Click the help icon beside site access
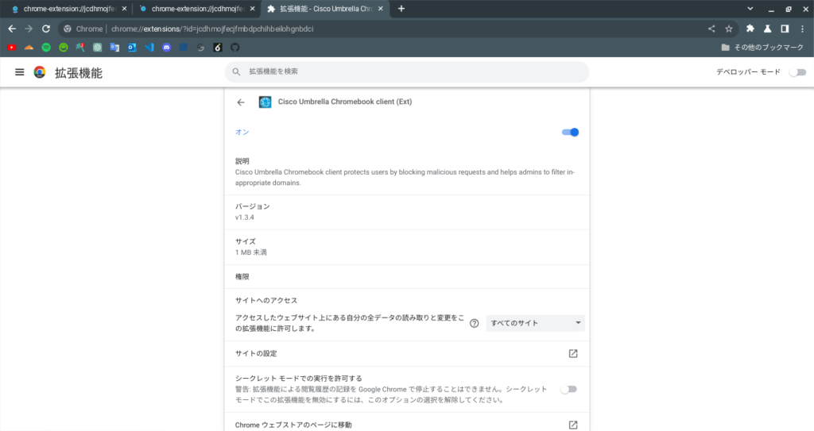The width and height of the screenshot is (814, 431). 475,323
